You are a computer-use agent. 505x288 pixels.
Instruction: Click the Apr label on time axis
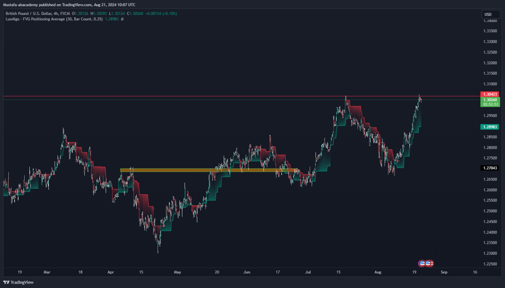coord(111,272)
